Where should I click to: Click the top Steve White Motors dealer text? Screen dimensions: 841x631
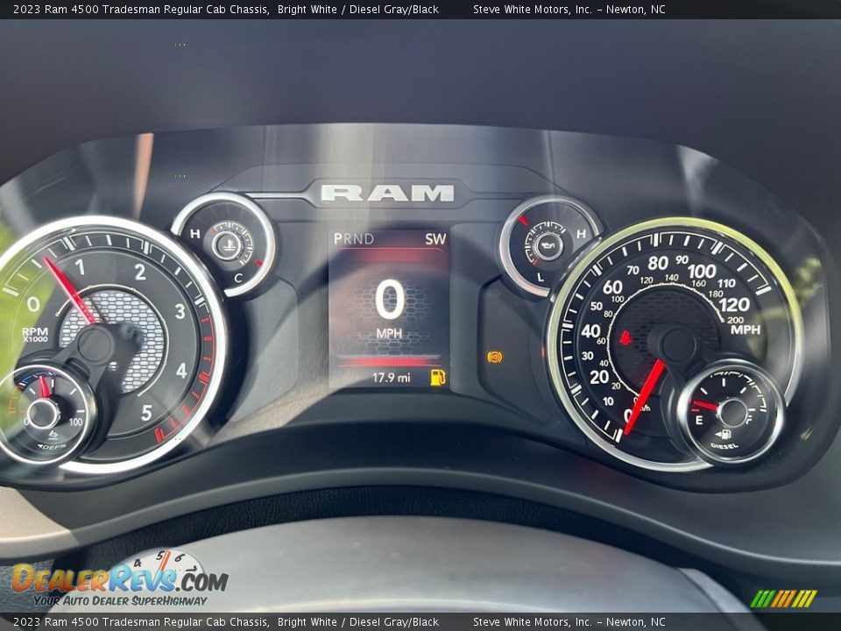pyautogui.click(x=569, y=9)
